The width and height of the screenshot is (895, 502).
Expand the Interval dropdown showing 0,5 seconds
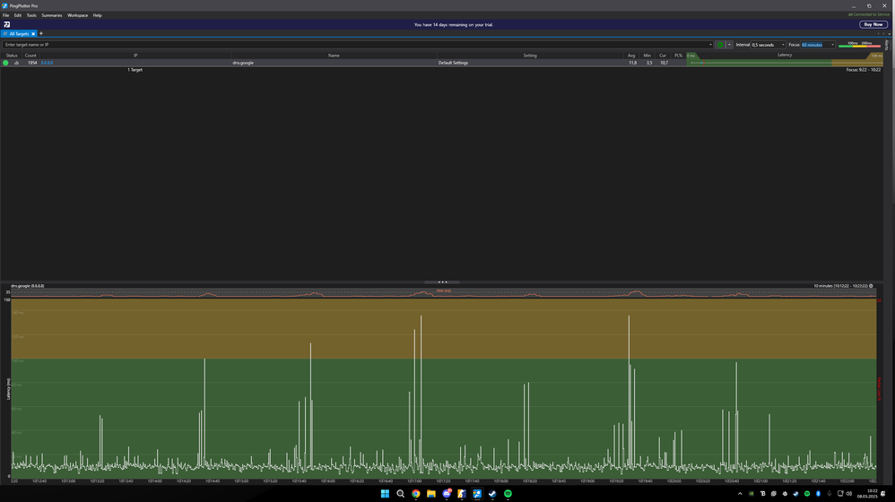click(768, 45)
